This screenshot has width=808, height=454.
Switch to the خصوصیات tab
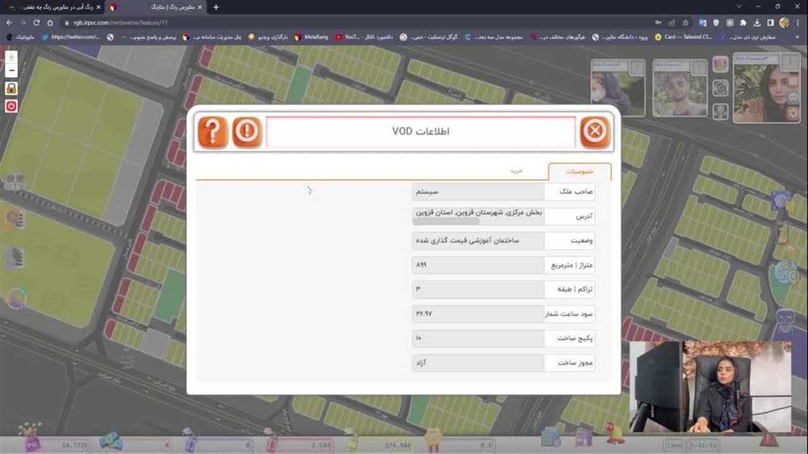pyautogui.click(x=579, y=172)
